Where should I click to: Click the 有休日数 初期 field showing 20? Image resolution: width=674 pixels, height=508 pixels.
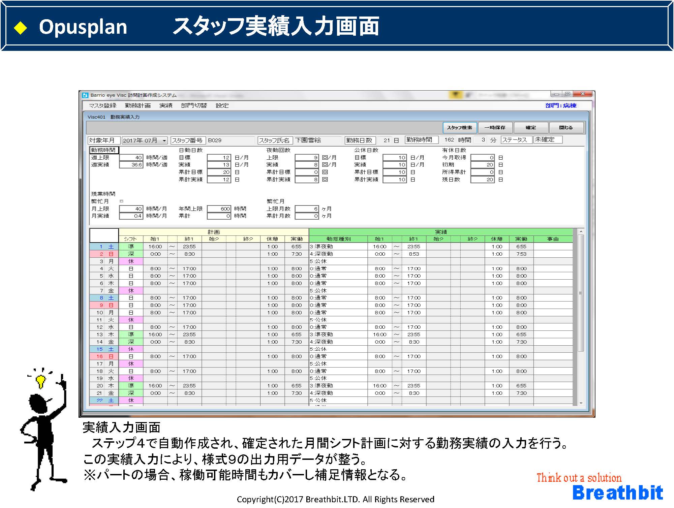click(483, 165)
